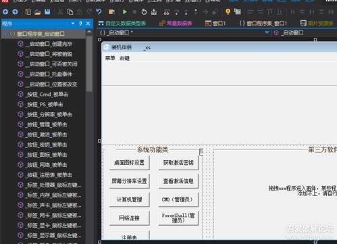
Task: Click the 屏幕分辨率设置 button
Action: (x=129, y=181)
